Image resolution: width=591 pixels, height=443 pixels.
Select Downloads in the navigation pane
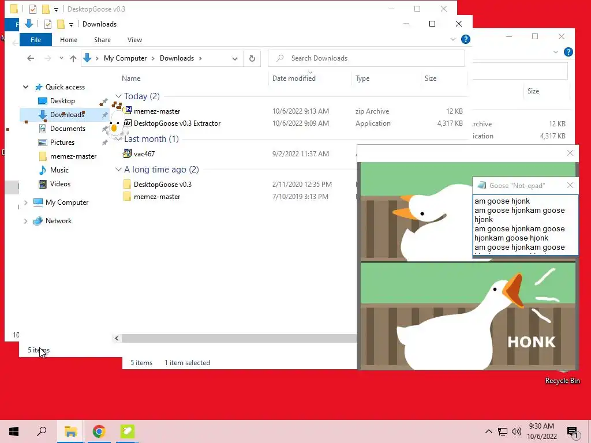67,115
